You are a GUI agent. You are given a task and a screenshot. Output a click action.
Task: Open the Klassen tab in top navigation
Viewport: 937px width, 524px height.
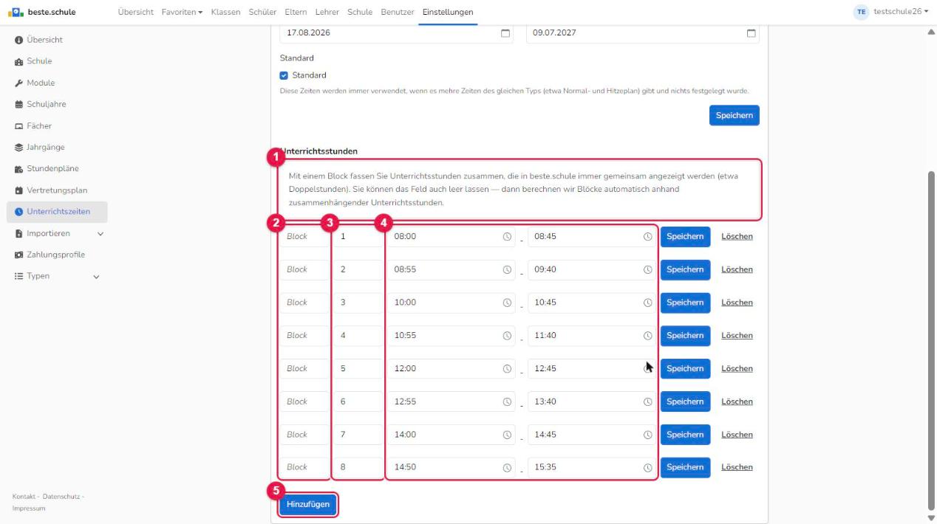[225, 12]
